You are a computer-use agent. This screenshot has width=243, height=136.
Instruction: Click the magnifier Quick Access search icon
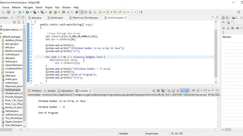(239, 12)
